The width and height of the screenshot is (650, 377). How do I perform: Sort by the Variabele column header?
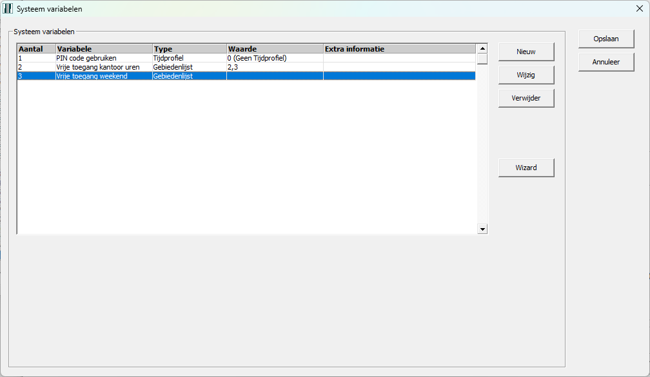coord(103,49)
